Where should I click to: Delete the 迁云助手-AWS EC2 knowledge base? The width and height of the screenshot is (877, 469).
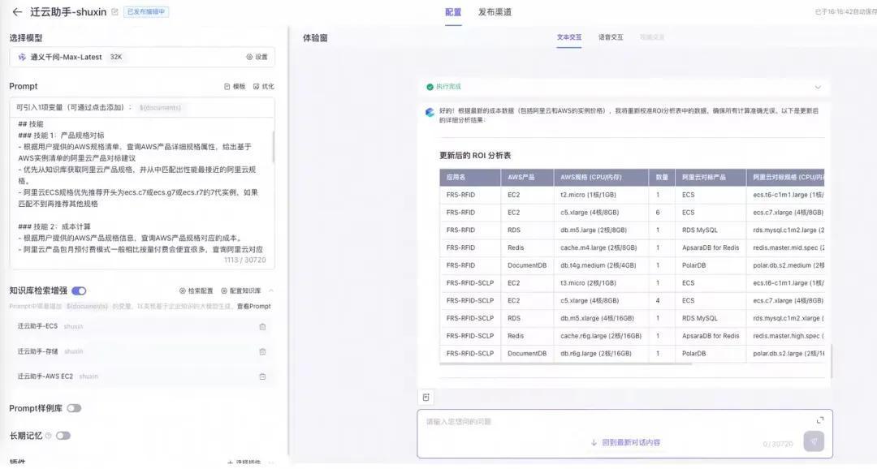click(x=262, y=376)
